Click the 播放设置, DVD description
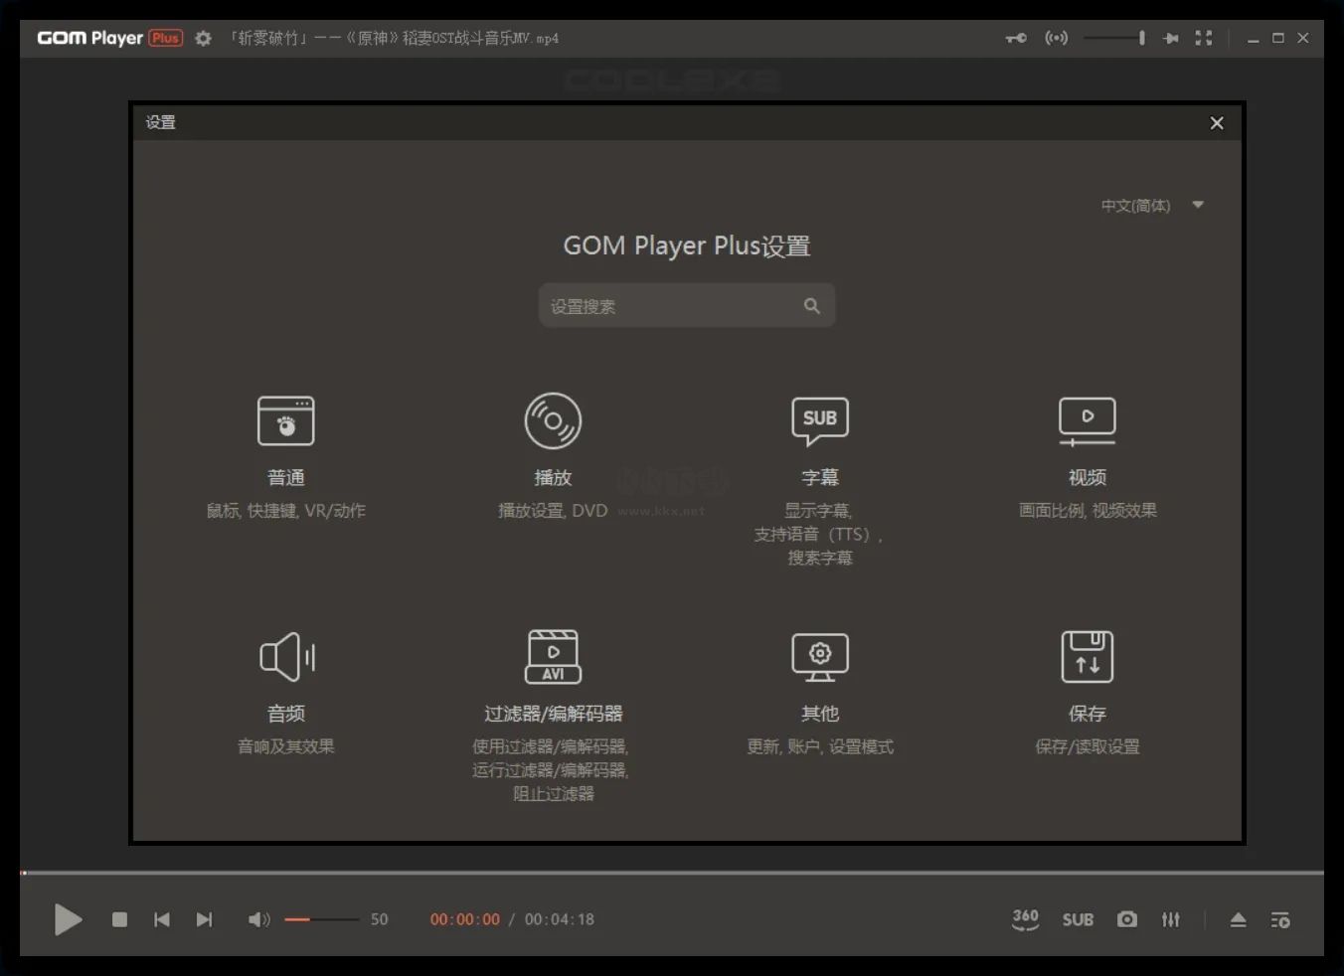Screen dimensions: 1344x976 pos(553,511)
